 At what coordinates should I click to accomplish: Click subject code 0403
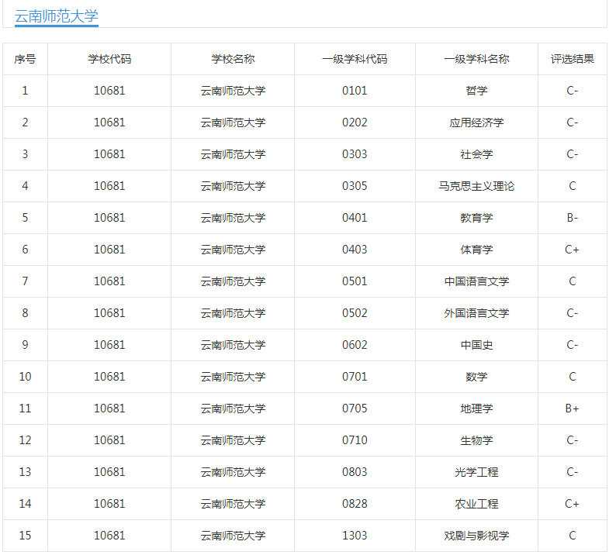pyautogui.click(x=355, y=250)
